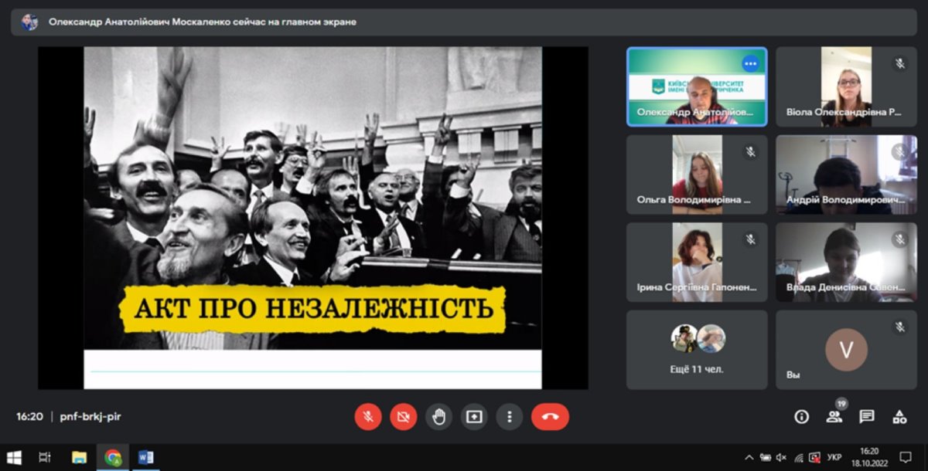Click the shared presentation slide
This screenshot has height=471, width=928.
312,218
